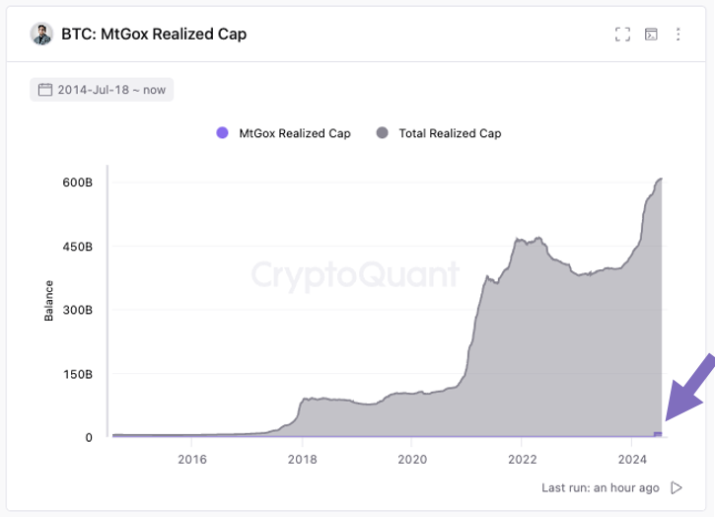Click the Last run: an hour ago text
The height and width of the screenshot is (517, 715).
(x=600, y=487)
